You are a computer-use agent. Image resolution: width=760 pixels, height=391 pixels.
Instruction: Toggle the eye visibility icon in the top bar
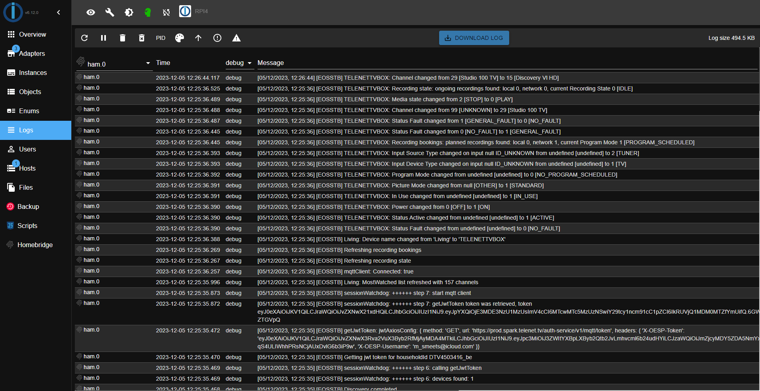click(91, 12)
